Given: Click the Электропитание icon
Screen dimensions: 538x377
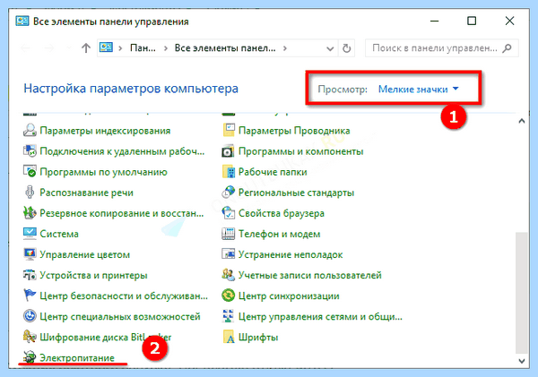Looking at the screenshot, I should click(x=30, y=357).
